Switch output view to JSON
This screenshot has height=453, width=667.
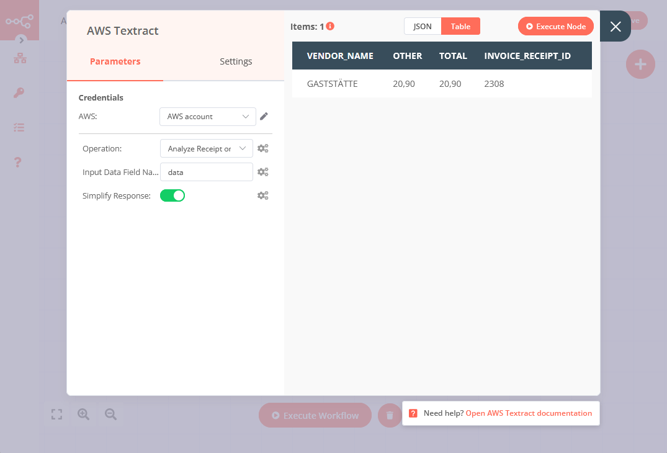(422, 26)
